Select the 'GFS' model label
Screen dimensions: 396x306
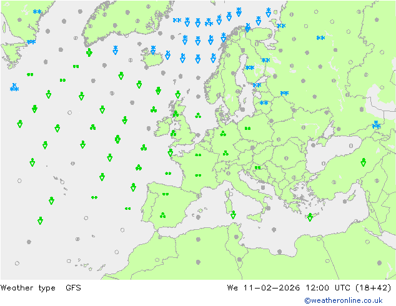(x=73, y=288)
